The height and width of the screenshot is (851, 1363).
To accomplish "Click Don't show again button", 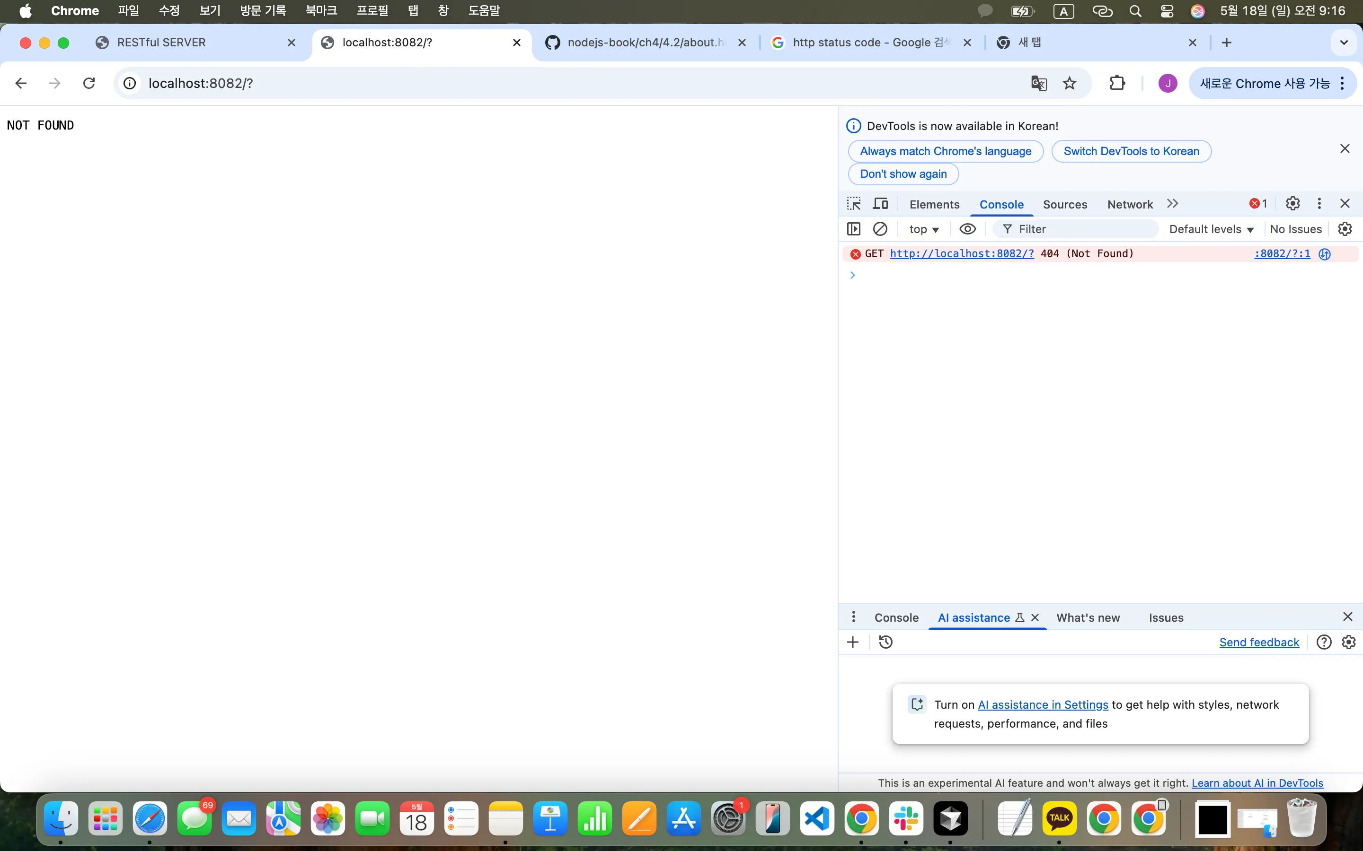I will tap(903, 174).
